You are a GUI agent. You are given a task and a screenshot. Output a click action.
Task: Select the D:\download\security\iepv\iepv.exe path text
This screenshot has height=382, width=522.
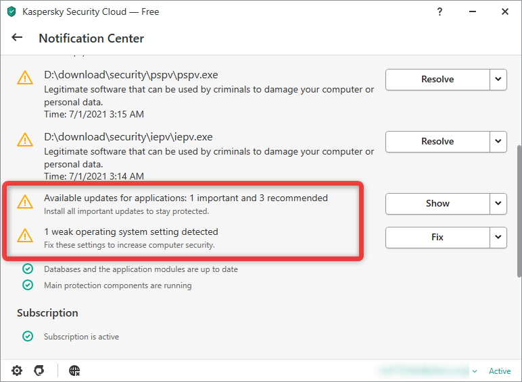(128, 137)
